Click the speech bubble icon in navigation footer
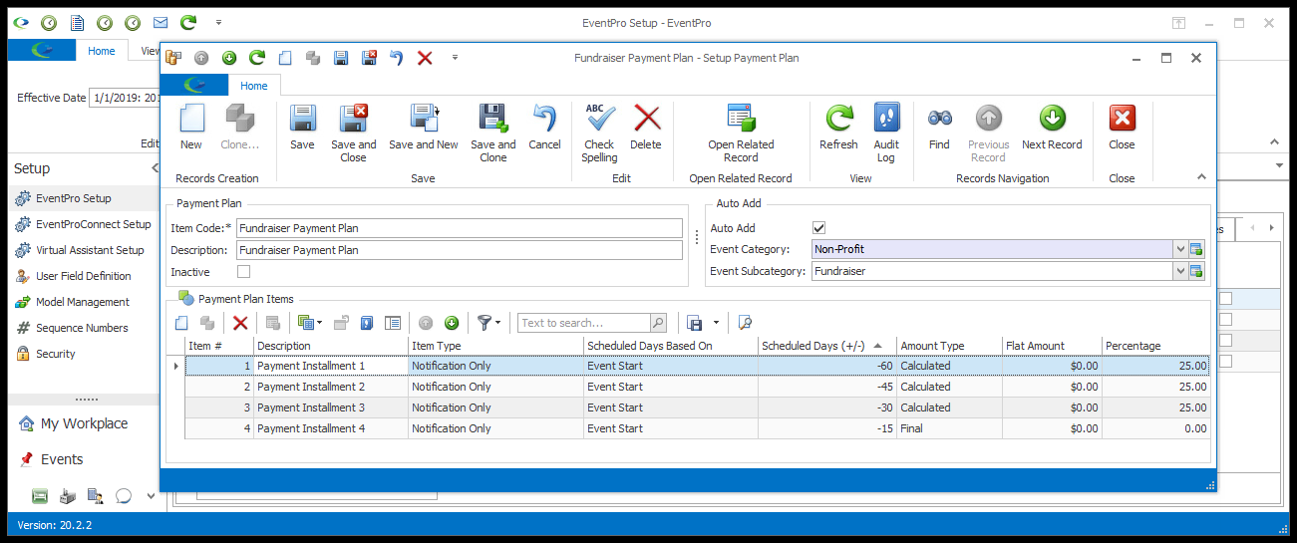The width and height of the screenshot is (1297, 543). [x=124, y=495]
